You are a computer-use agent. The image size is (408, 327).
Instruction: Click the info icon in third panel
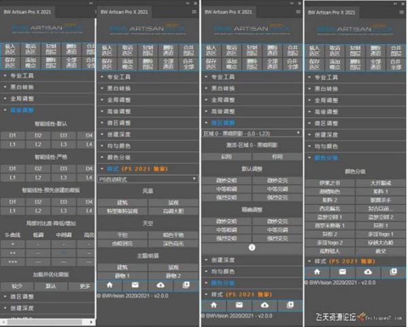pos(252,248)
